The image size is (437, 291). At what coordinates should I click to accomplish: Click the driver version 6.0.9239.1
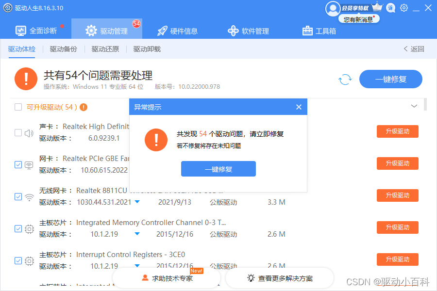click(104, 138)
